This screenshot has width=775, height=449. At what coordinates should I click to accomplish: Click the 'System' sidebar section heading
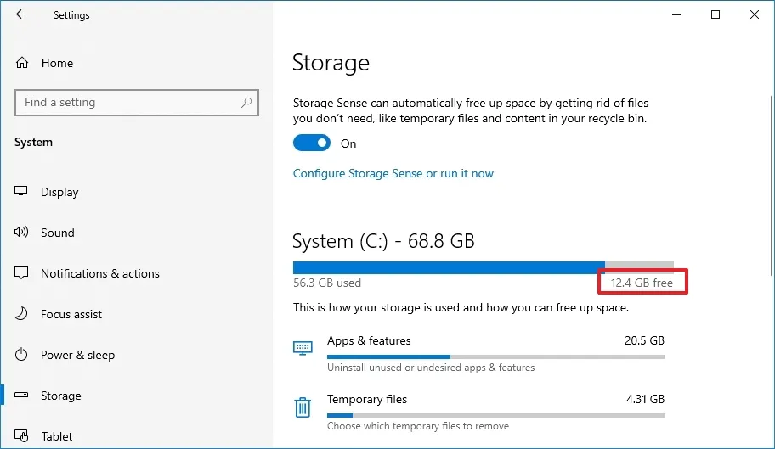(x=33, y=142)
